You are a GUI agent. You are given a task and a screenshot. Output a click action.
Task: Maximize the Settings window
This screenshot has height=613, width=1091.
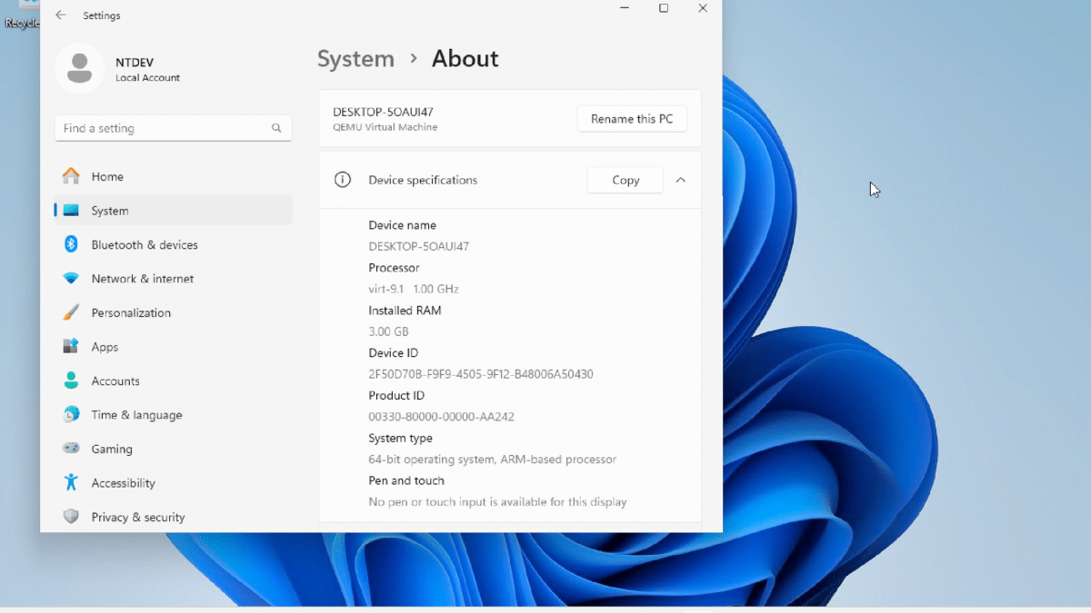[664, 8]
